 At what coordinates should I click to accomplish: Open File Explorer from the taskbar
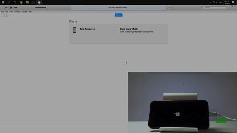pyautogui.click(x=27, y=3)
